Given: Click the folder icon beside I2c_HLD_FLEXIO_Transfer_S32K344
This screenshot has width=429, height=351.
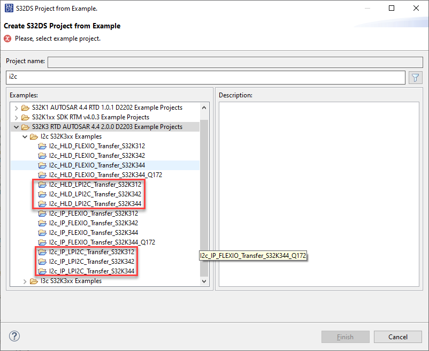Looking at the screenshot, I should click(x=43, y=165).
